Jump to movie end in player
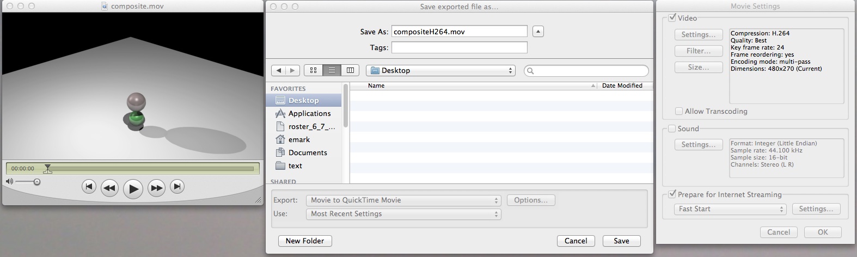The image size is (857, 257). click(x=177, y=187)
